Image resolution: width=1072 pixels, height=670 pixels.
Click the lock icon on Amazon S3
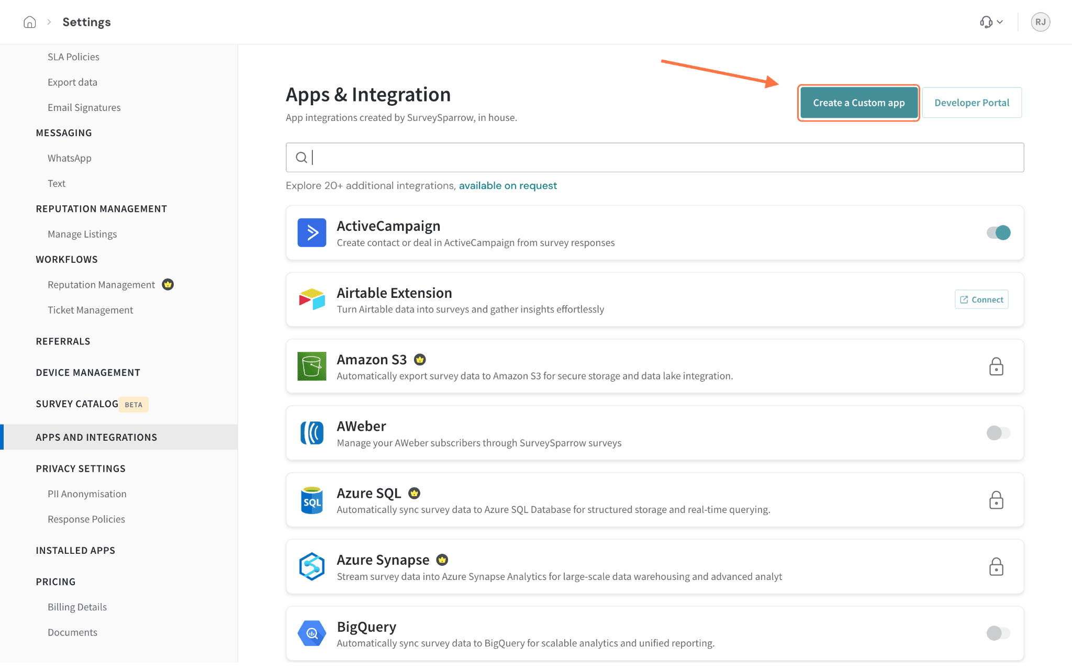point(996,366)
